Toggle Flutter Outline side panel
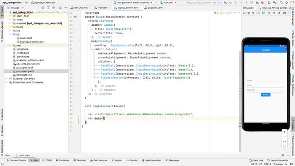Viewport: 295px width, 166px height. click(293, 38)
